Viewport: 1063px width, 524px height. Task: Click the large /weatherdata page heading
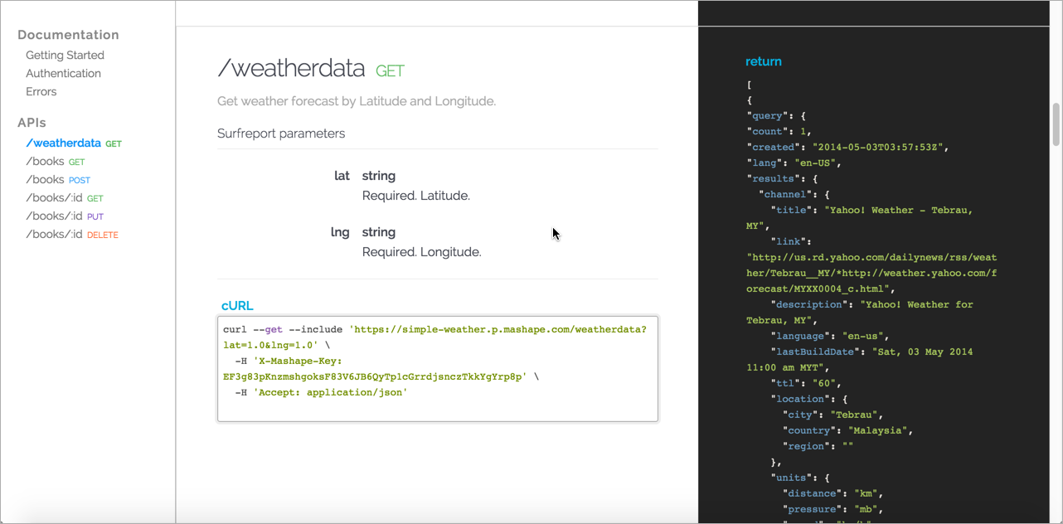point(291,69)
